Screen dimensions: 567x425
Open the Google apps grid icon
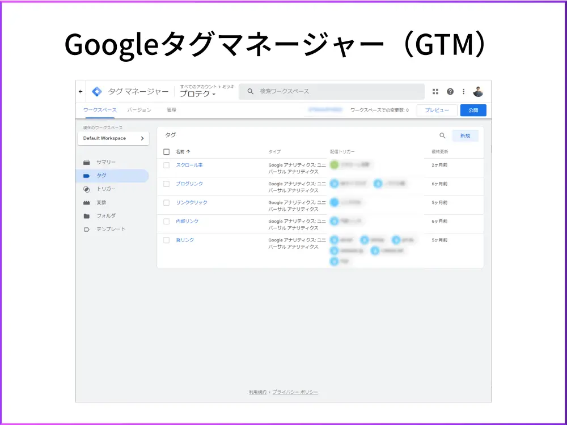click(435, 91)
